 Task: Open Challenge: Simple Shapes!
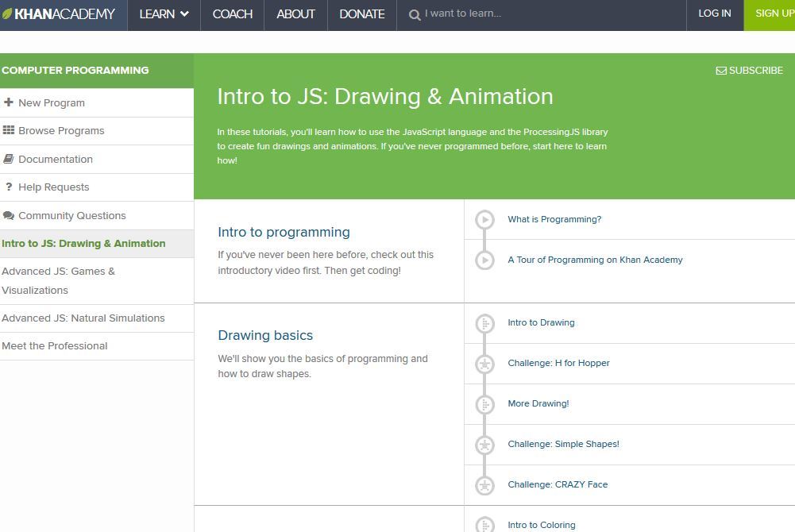click(563, 445)
